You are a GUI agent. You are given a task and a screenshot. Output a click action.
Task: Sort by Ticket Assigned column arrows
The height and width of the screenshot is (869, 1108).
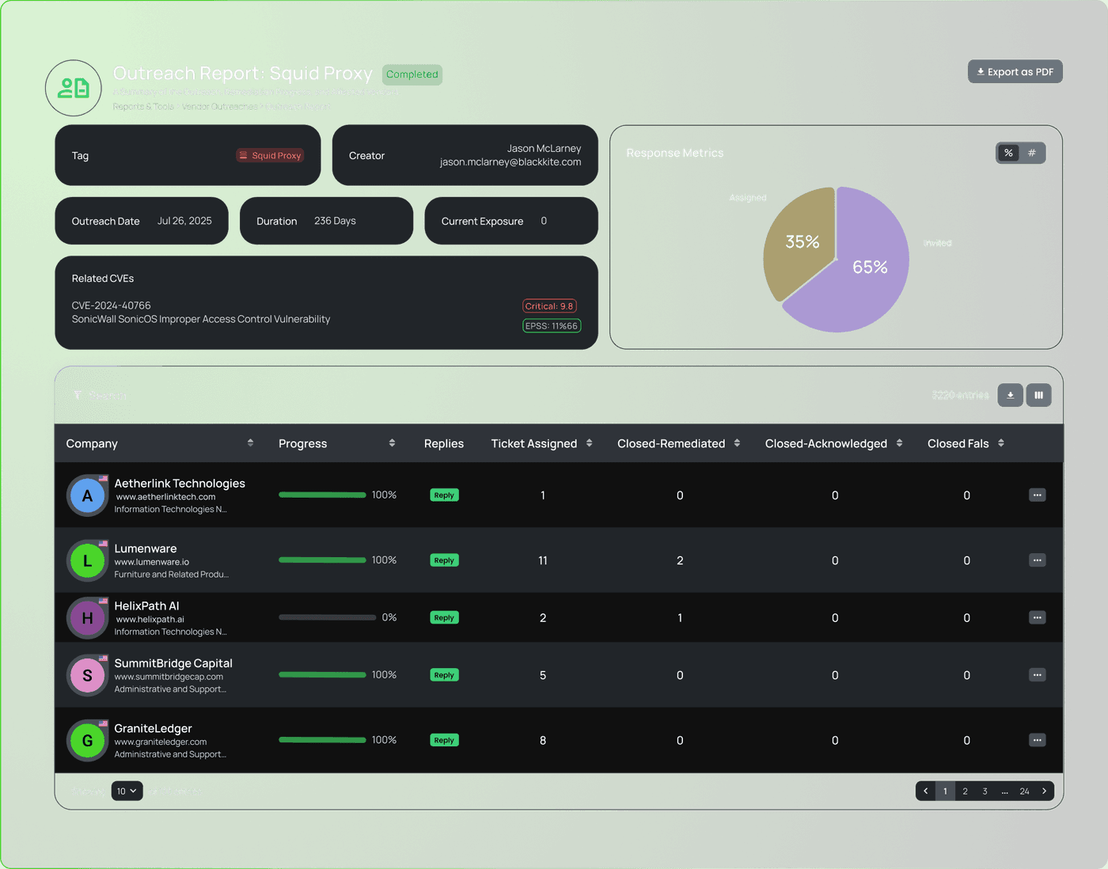(x=589, y=443)
